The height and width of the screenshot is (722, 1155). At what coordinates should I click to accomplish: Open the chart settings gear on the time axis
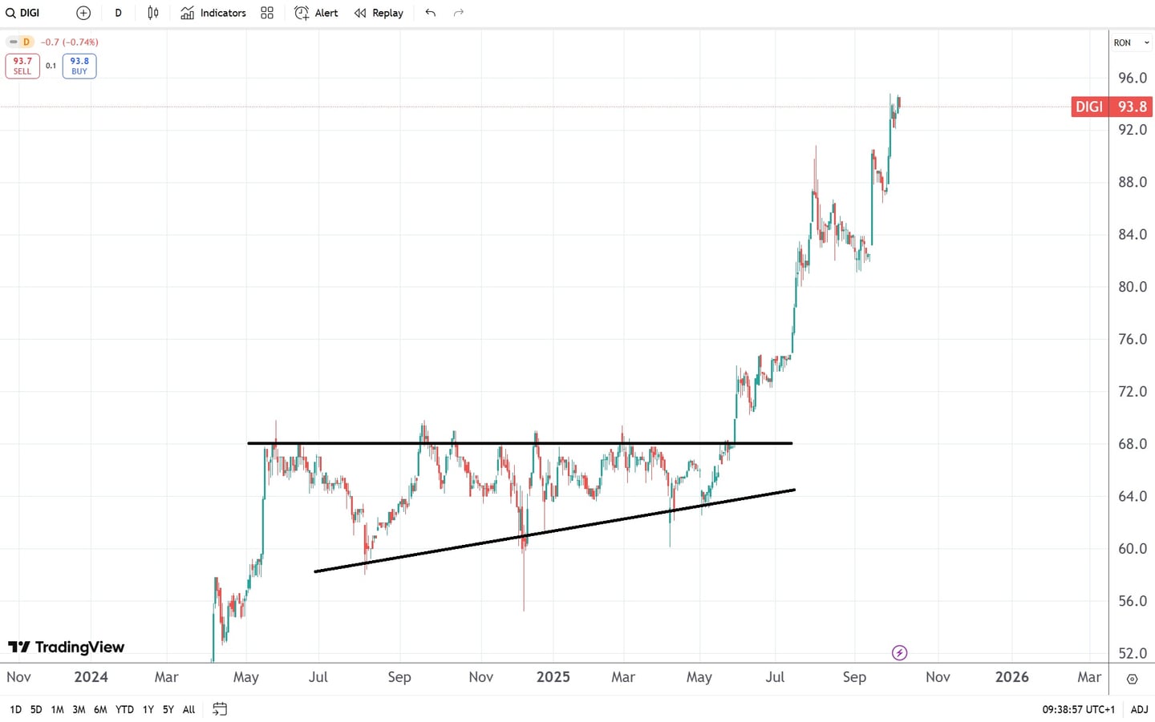point(1132,679)
